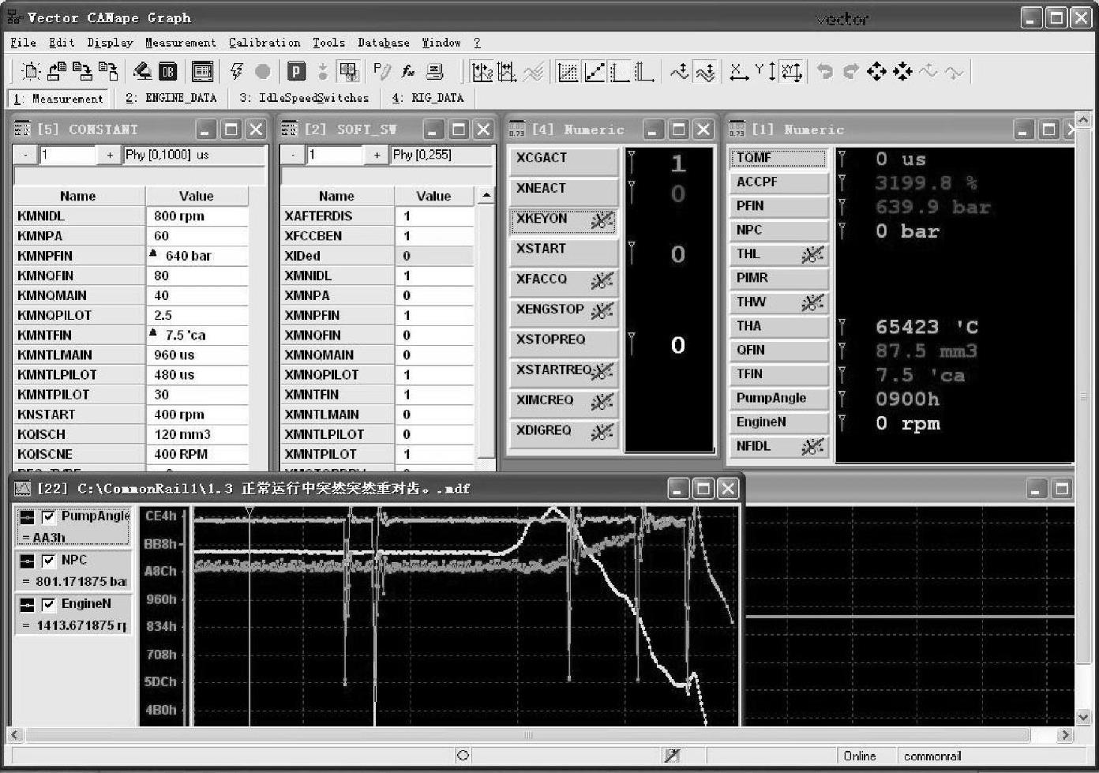Viewport: 1099px width, 773px height.
Task: Click the undo arrow toolbar icon
Action: [x=825, y=72]
